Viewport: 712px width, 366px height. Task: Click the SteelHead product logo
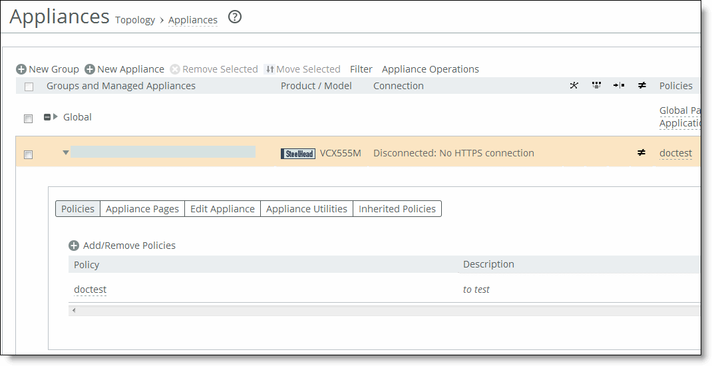coord(297,154)
